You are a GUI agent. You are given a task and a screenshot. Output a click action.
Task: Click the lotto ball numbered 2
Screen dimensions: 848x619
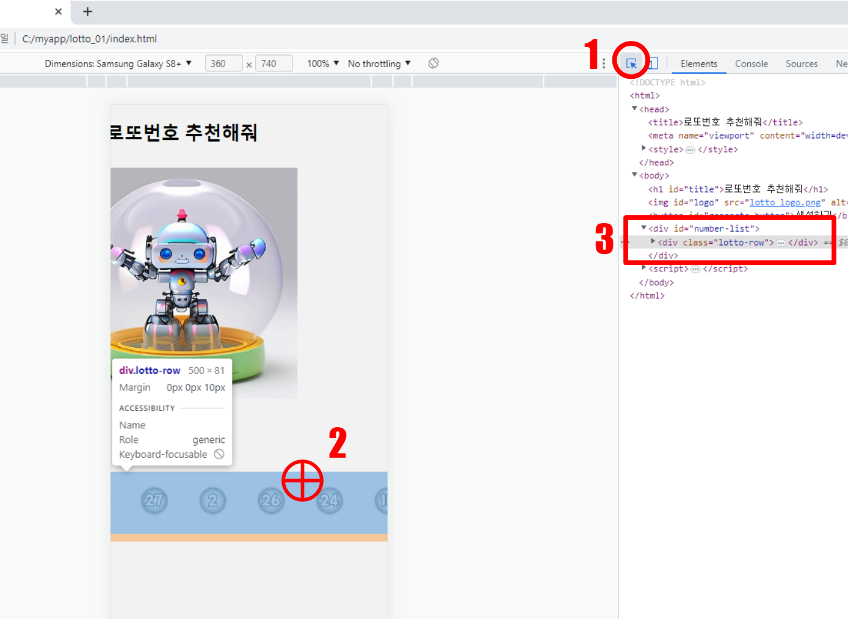click(x=212, y=500)
